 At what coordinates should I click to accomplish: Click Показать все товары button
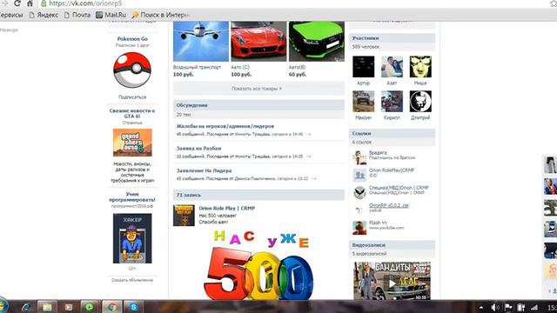point(258,89)
